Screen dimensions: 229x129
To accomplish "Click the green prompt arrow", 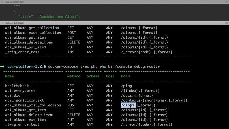I will click(3, 66).
